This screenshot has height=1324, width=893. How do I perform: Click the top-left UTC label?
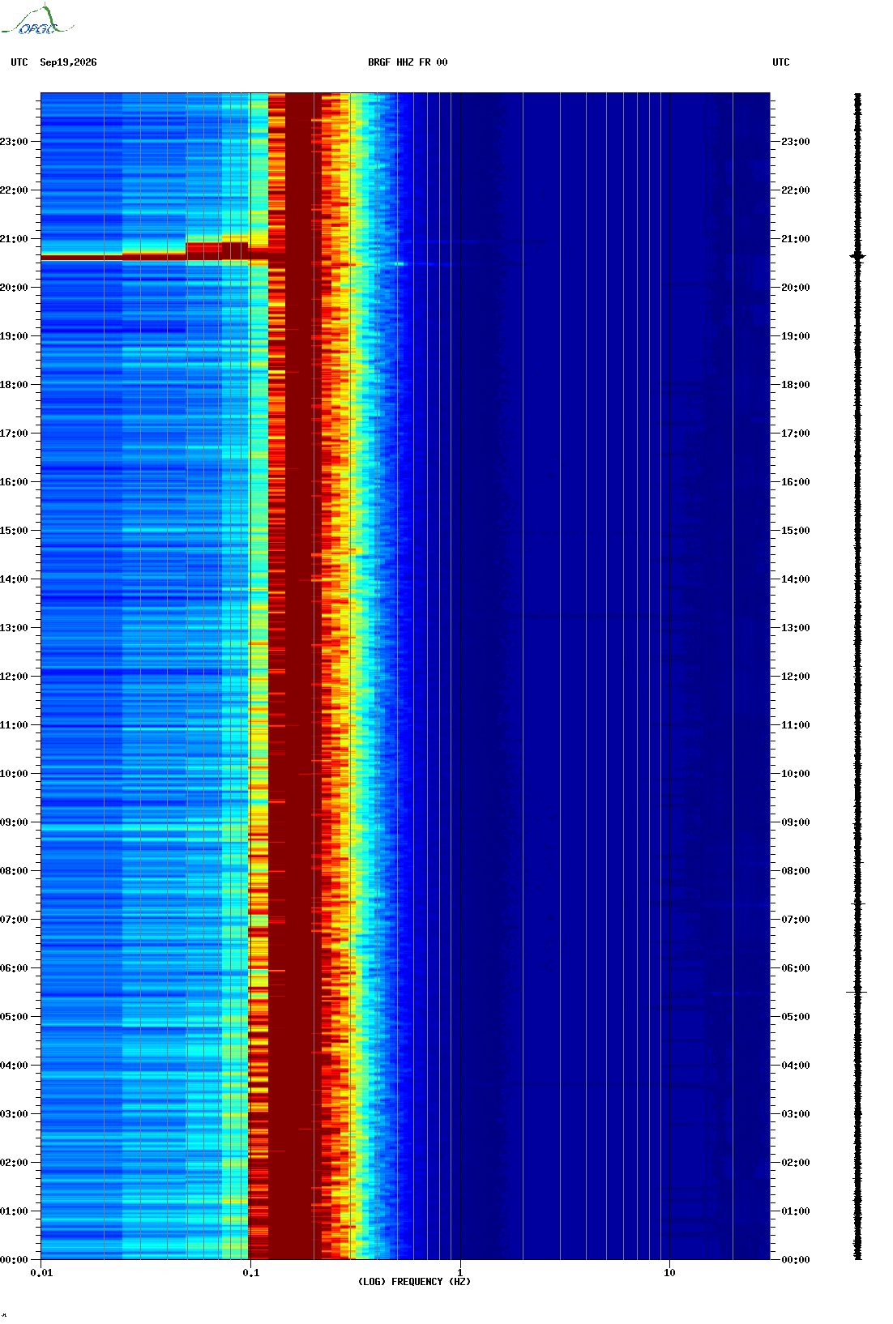coord(19,62)
